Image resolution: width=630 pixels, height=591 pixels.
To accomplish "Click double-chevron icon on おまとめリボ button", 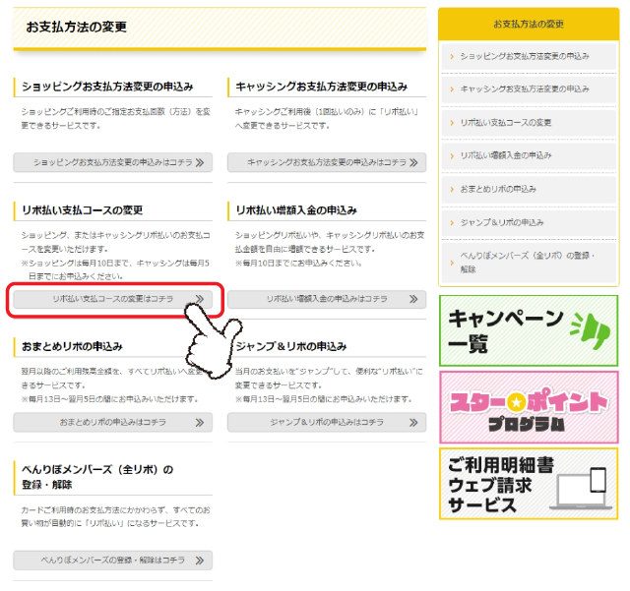I will click(200, 423).
